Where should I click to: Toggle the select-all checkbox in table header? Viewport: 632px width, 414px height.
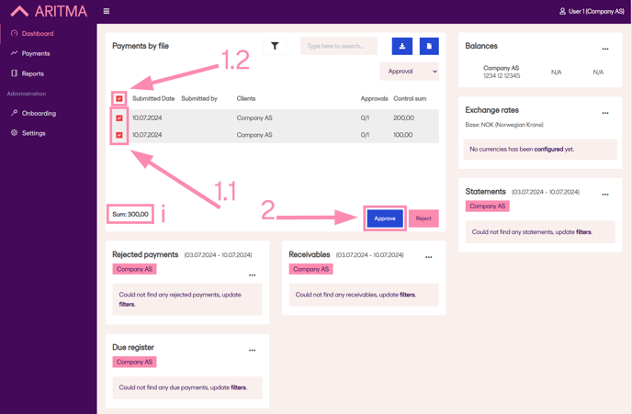click(x=119, y=98)
